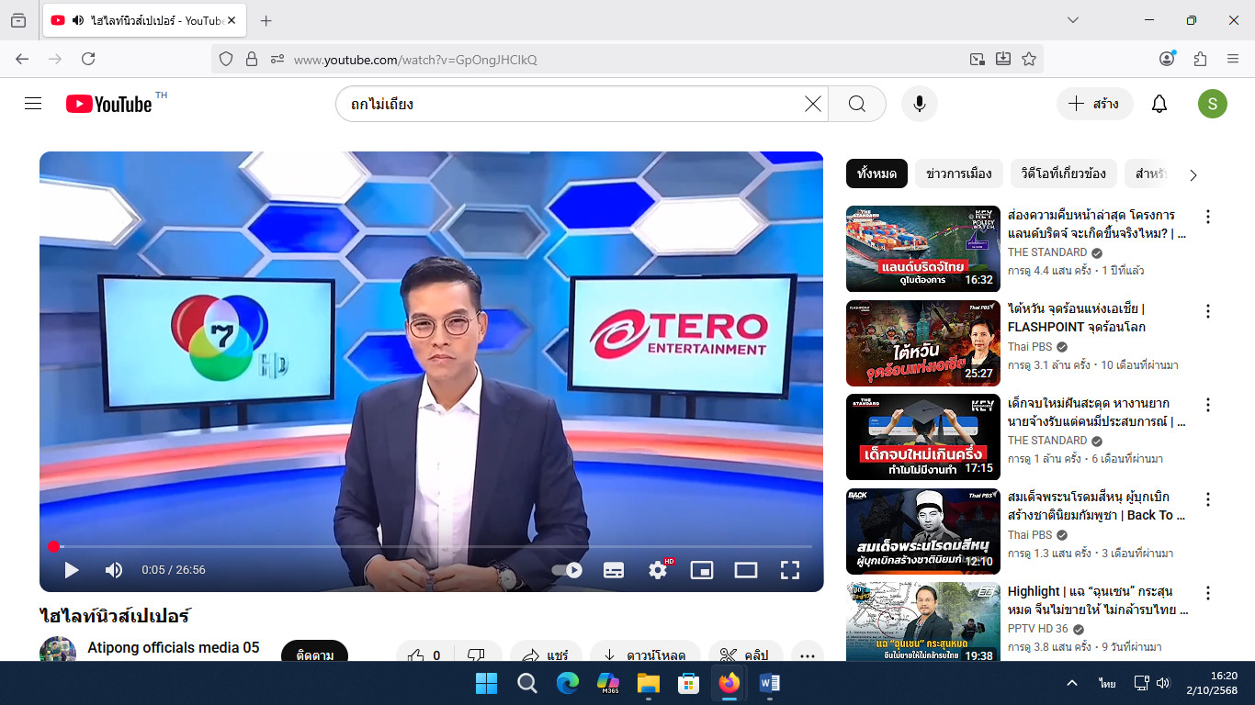Go back to the previous page
1255x705 pixels.
pos(22,59)
